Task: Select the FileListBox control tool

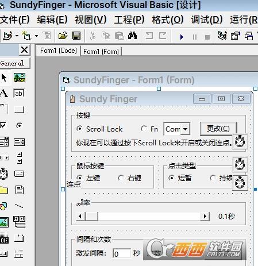Action: tap(20, 190)
